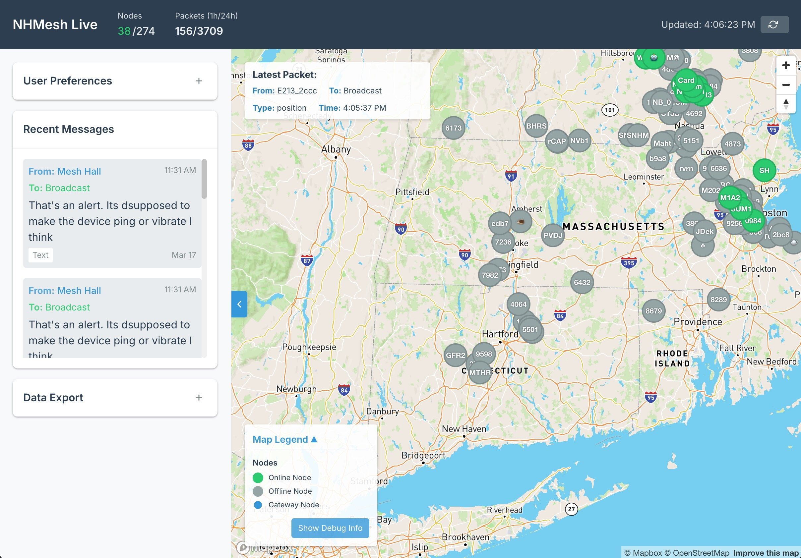The image size is (801, 558).
Task: Click the gray PVDJ node marker
Action: pos(553,235)
